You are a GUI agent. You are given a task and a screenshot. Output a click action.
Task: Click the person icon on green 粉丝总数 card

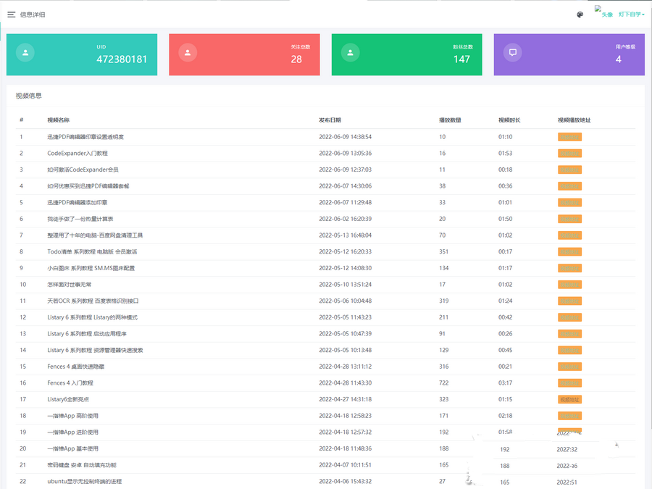click(x=351, y=53)
